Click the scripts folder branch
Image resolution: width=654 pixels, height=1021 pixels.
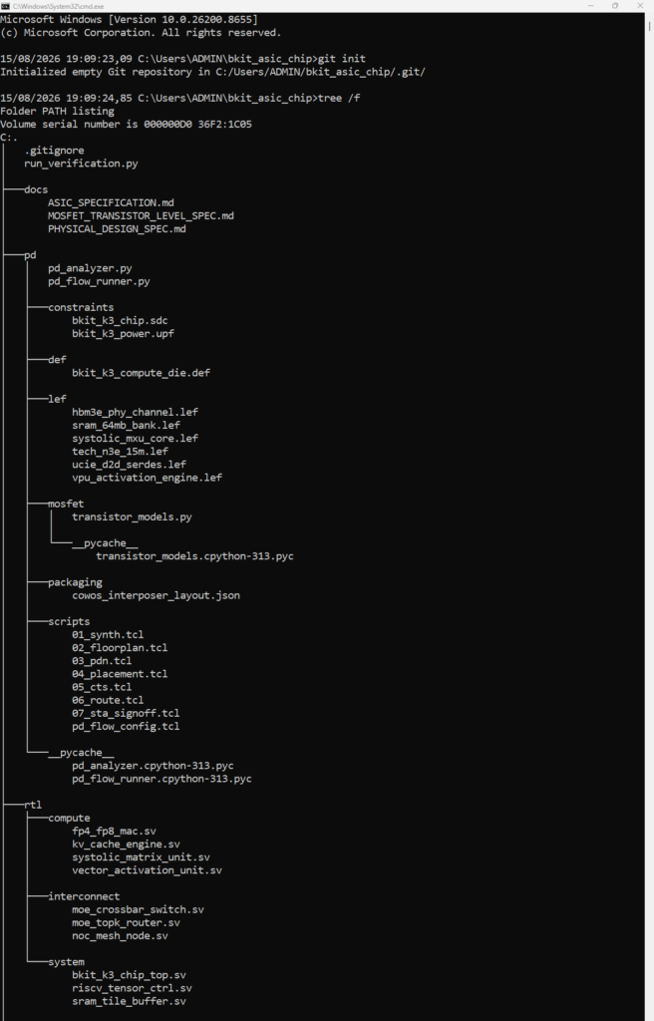pos(69,622)
